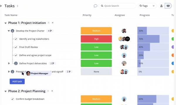Tick Confirm budget breakdown checkbox
Viewport: 176px width, 105px height.
[12, 99]
